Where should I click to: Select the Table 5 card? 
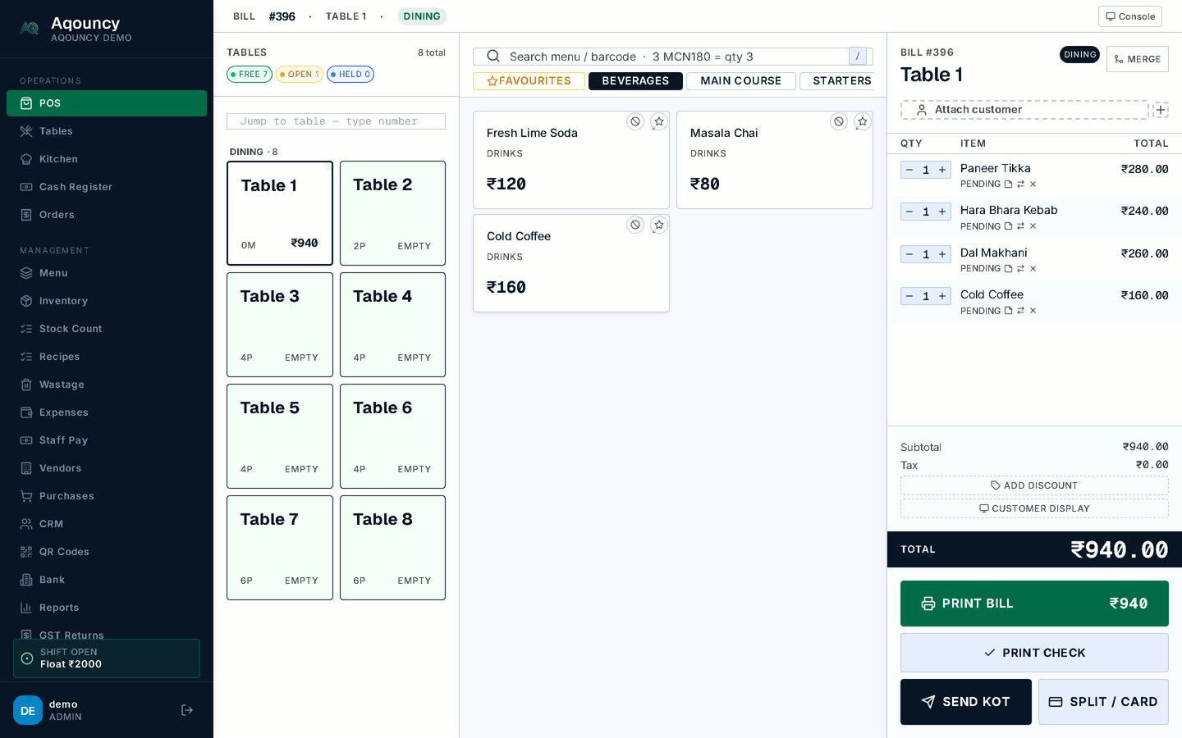pyautogui.click(x=280, y=436)
